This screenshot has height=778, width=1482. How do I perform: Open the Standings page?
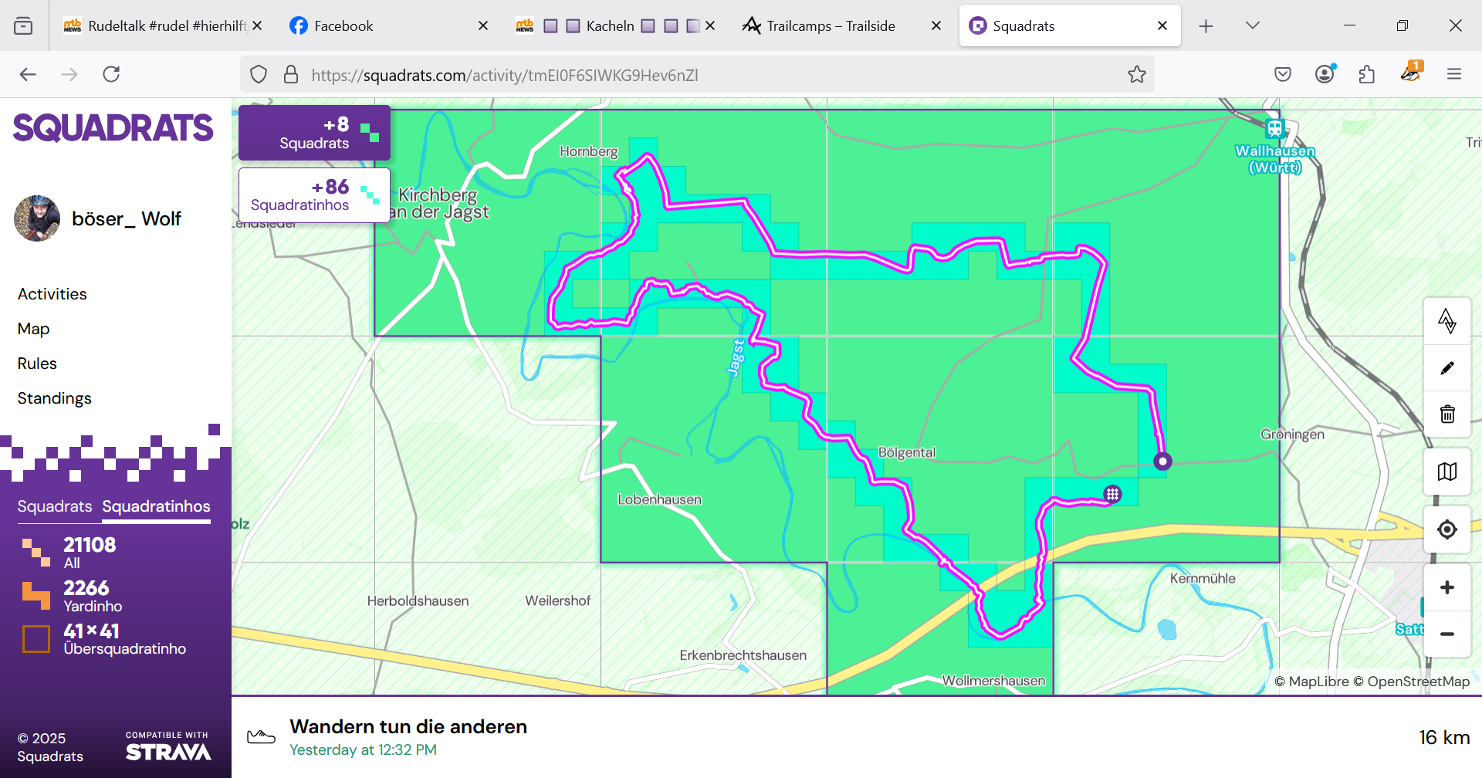54,398
